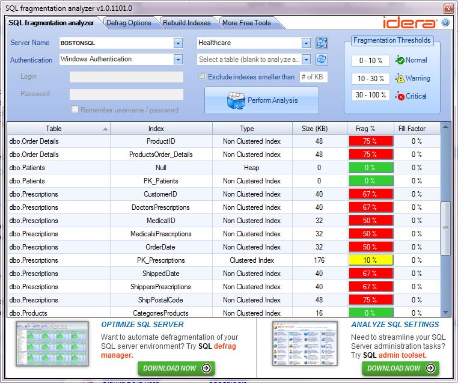Open the Healthcare database dropdown

point(306,43)
